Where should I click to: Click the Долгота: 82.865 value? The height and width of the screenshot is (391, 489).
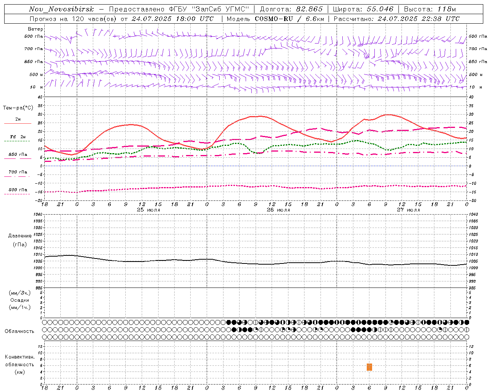click(x=291, y=9)
